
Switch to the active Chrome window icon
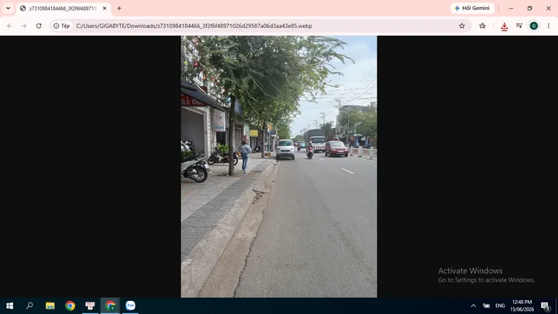pos(110,305)
